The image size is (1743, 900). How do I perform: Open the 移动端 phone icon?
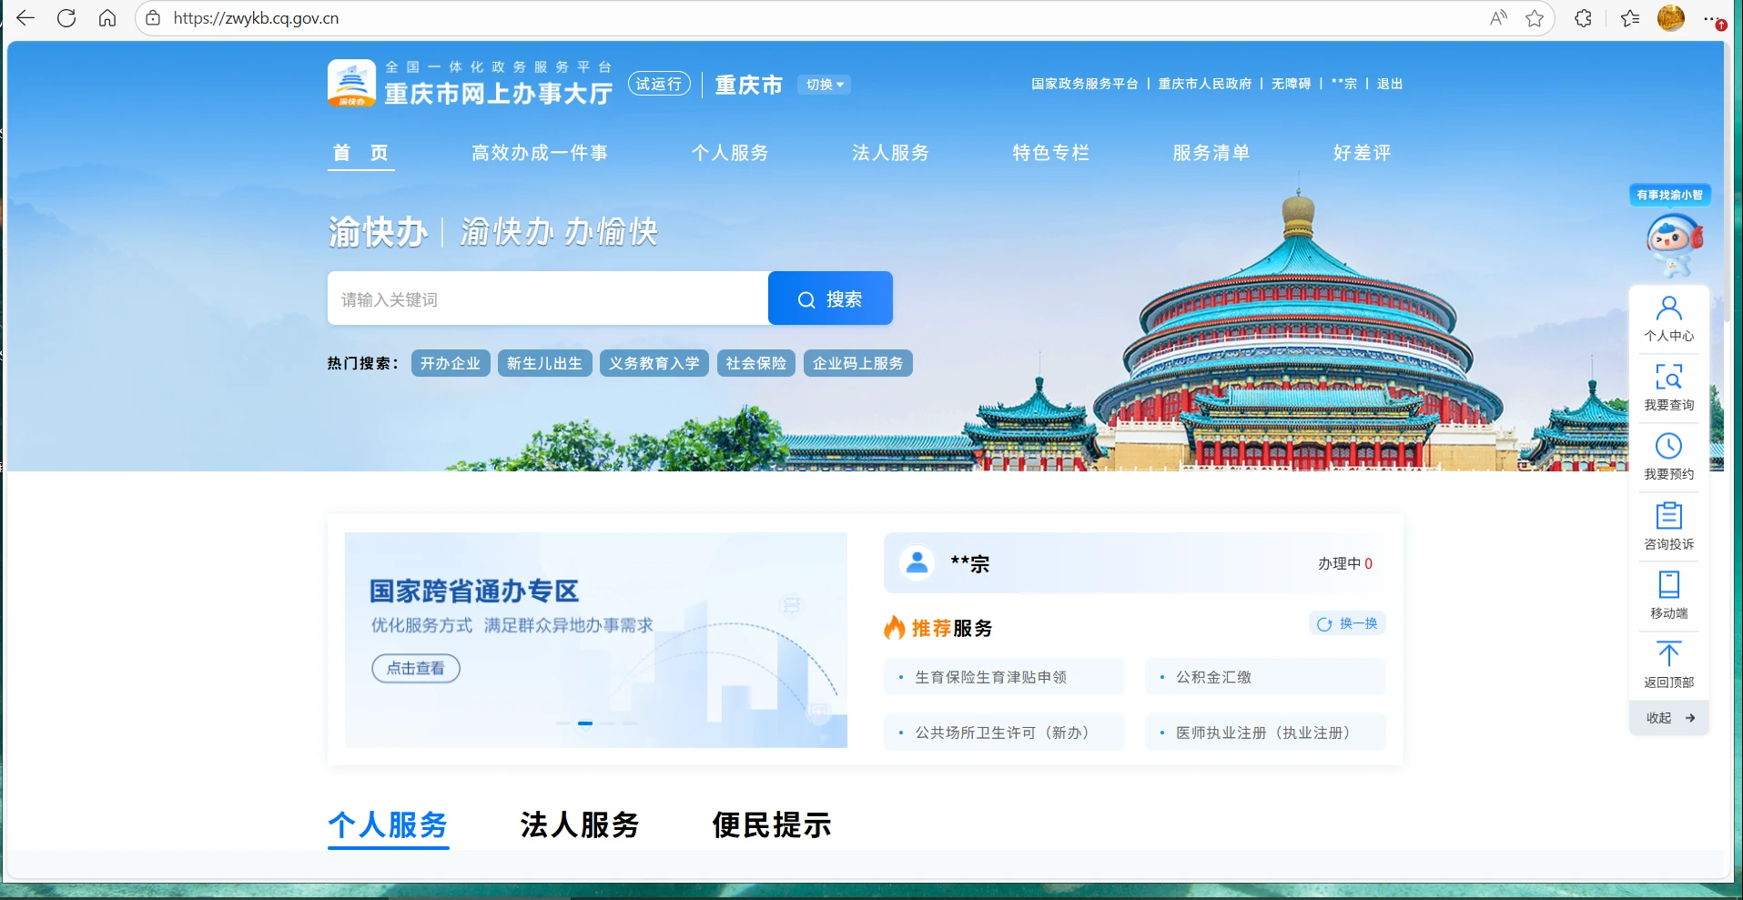pyautogui.click(x=1668, y=585)
